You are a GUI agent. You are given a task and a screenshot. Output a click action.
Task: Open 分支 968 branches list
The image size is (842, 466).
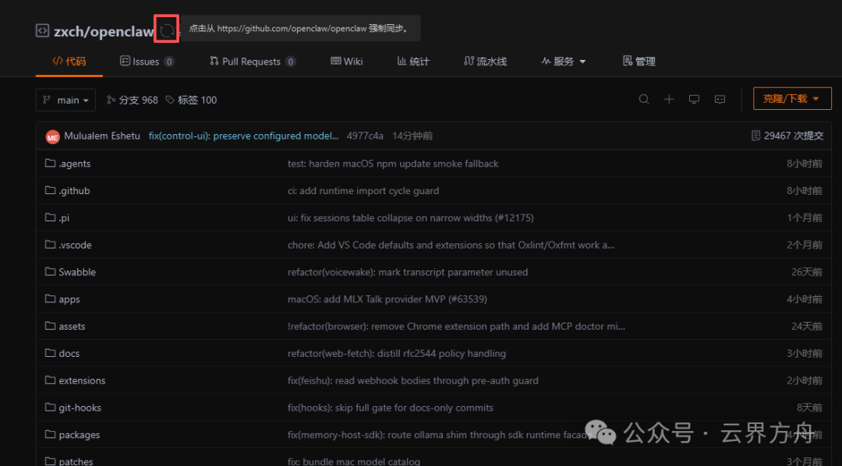coord(133,100)
